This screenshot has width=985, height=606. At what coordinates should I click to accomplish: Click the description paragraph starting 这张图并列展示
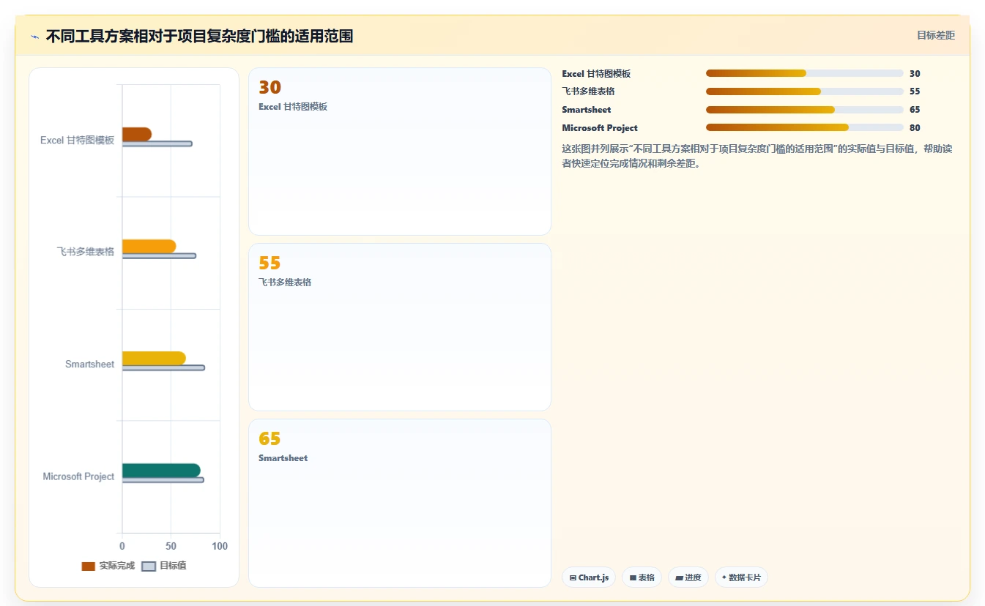pyautogui.click(x=757, y=156)
